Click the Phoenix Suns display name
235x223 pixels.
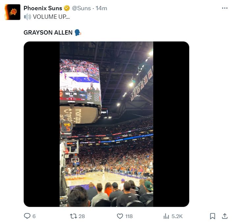tap(43, 8)
